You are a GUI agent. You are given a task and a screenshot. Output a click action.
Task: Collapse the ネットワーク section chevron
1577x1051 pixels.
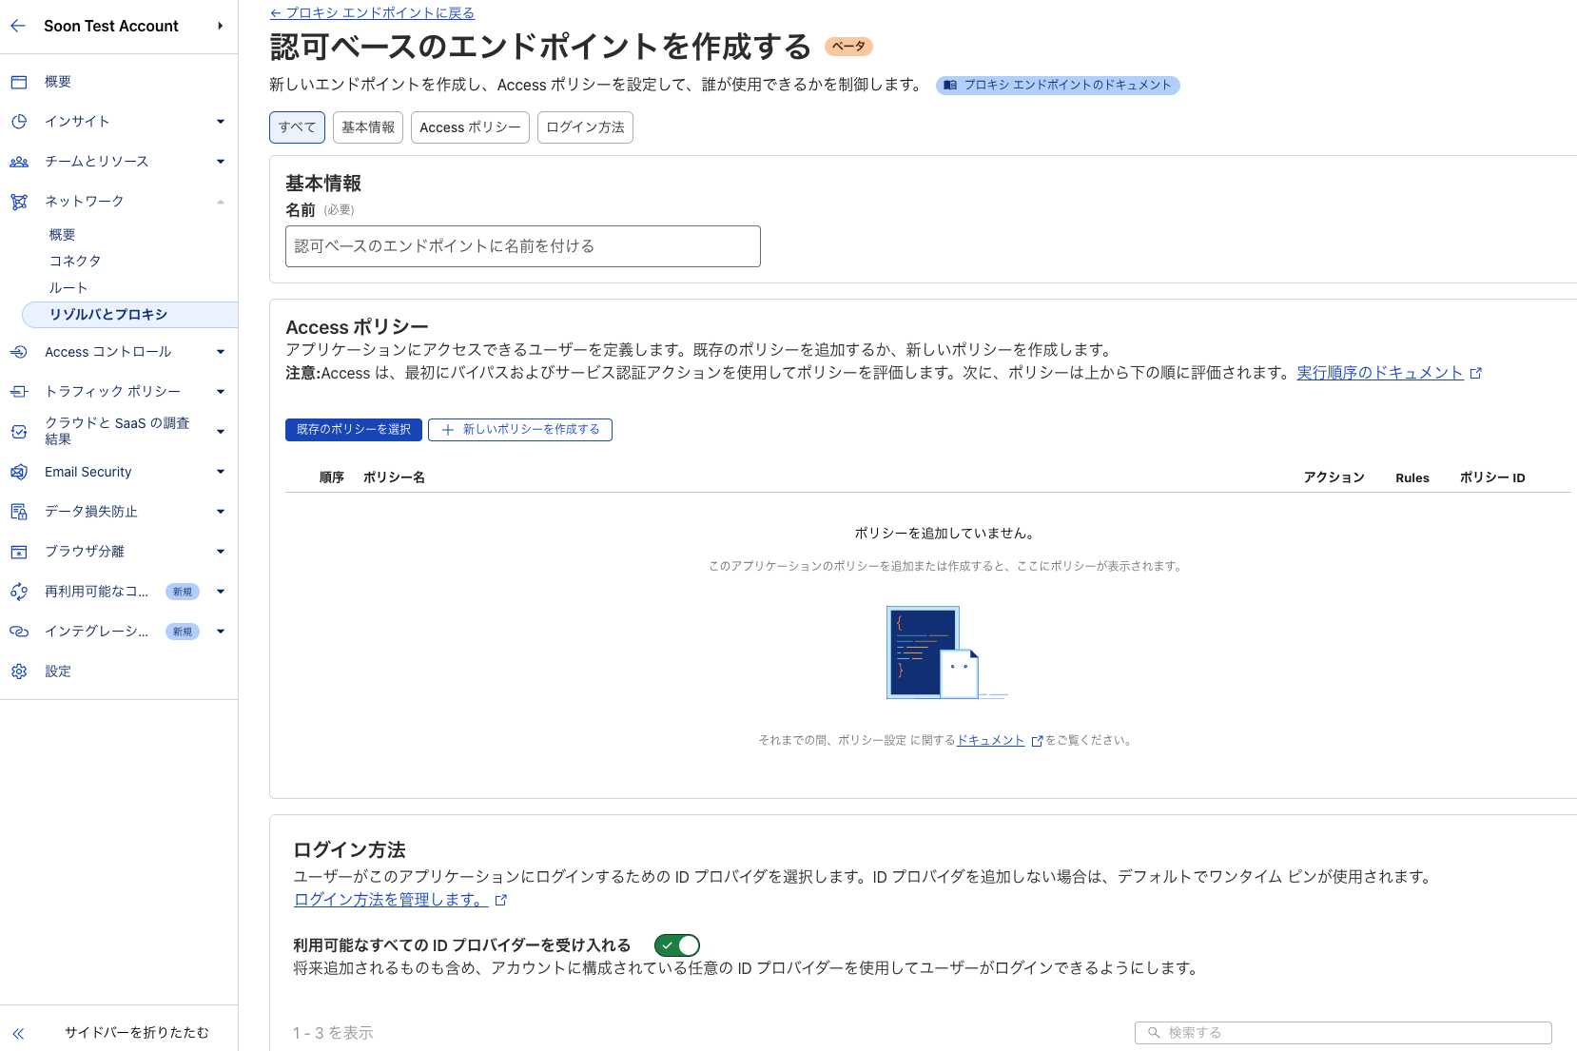pos(221,201)
